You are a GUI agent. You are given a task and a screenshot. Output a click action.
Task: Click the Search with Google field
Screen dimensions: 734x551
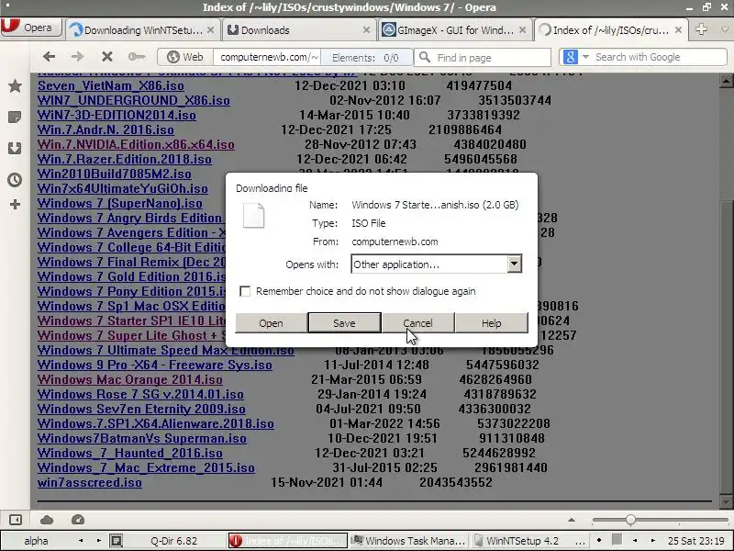659,57
